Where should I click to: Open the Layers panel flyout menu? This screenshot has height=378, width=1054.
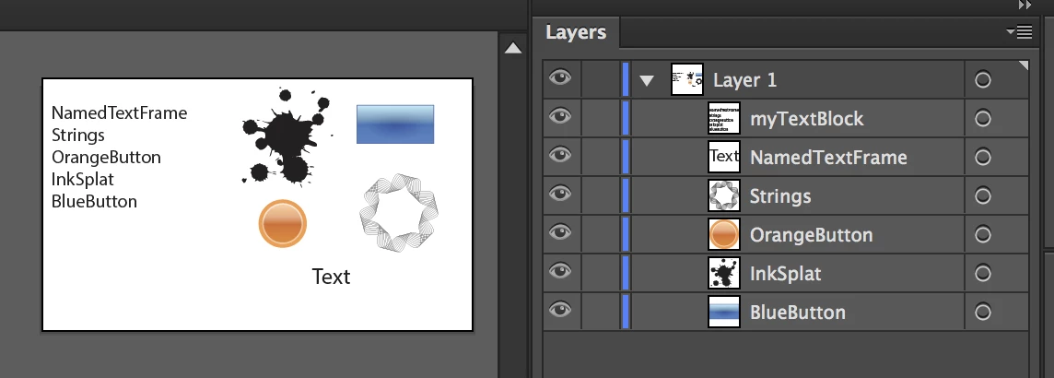click(1020, 31)
